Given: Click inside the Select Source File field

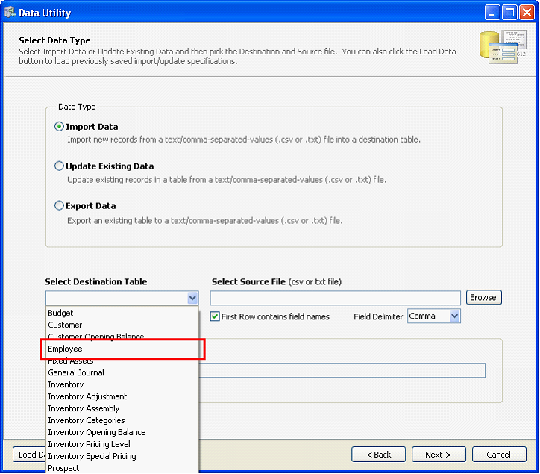Looking at the screenshot, I should pyautogui.click(x=336, y=298).
